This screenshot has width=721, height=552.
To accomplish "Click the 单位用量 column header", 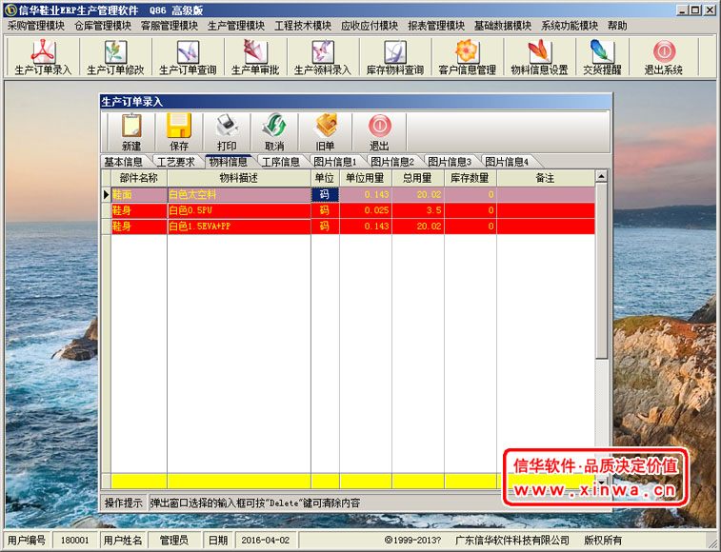I will (x=366, y=178).
